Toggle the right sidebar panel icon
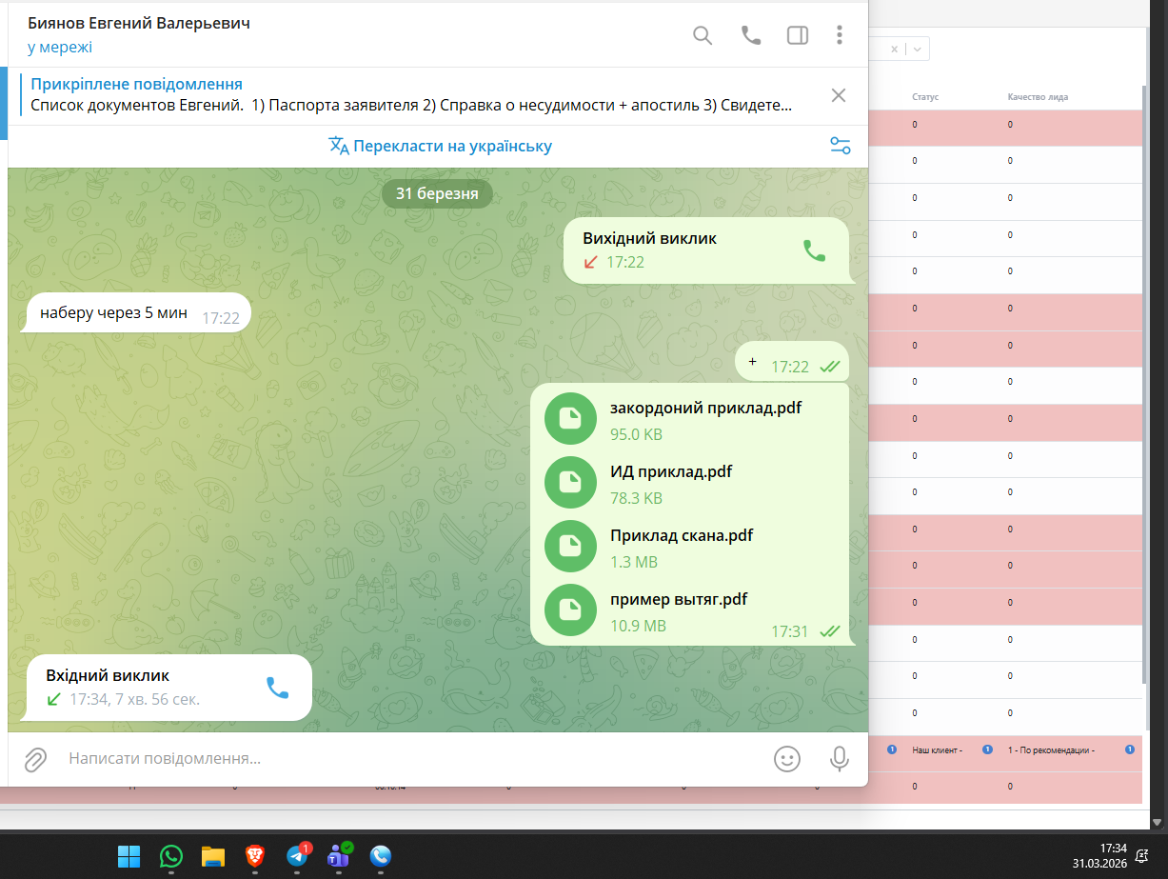The height and width of the screenshot is (879, 1168). [798, 35]
